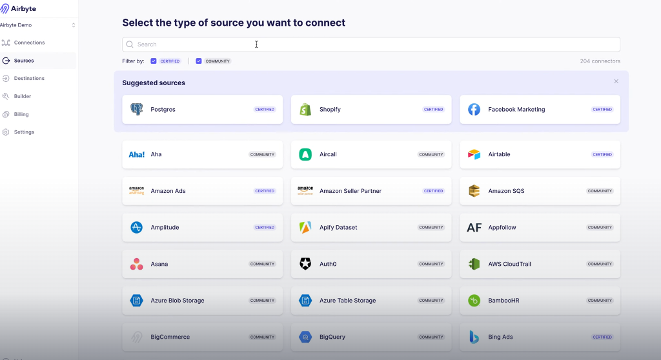661x360 pixels.
Task: Click the Amplitude blue icon
Action: coord(137,227)
